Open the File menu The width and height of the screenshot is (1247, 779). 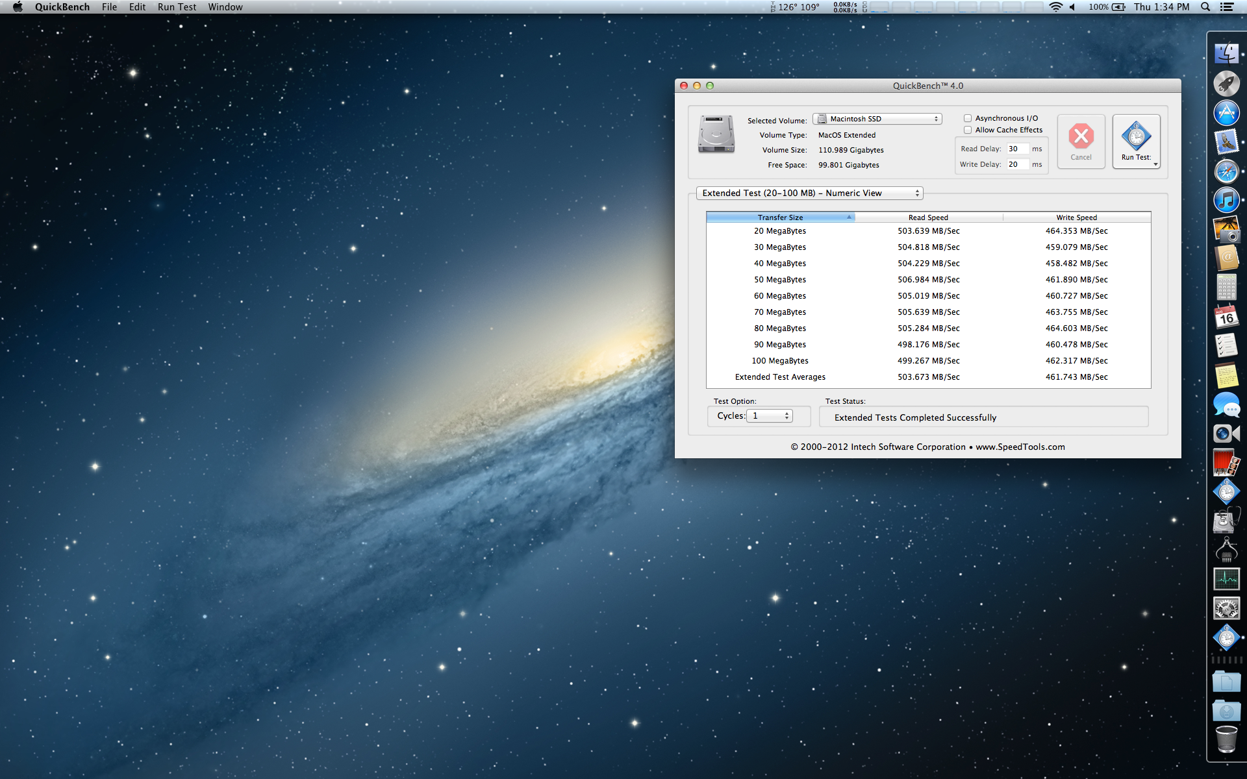[x=109, y=7]
